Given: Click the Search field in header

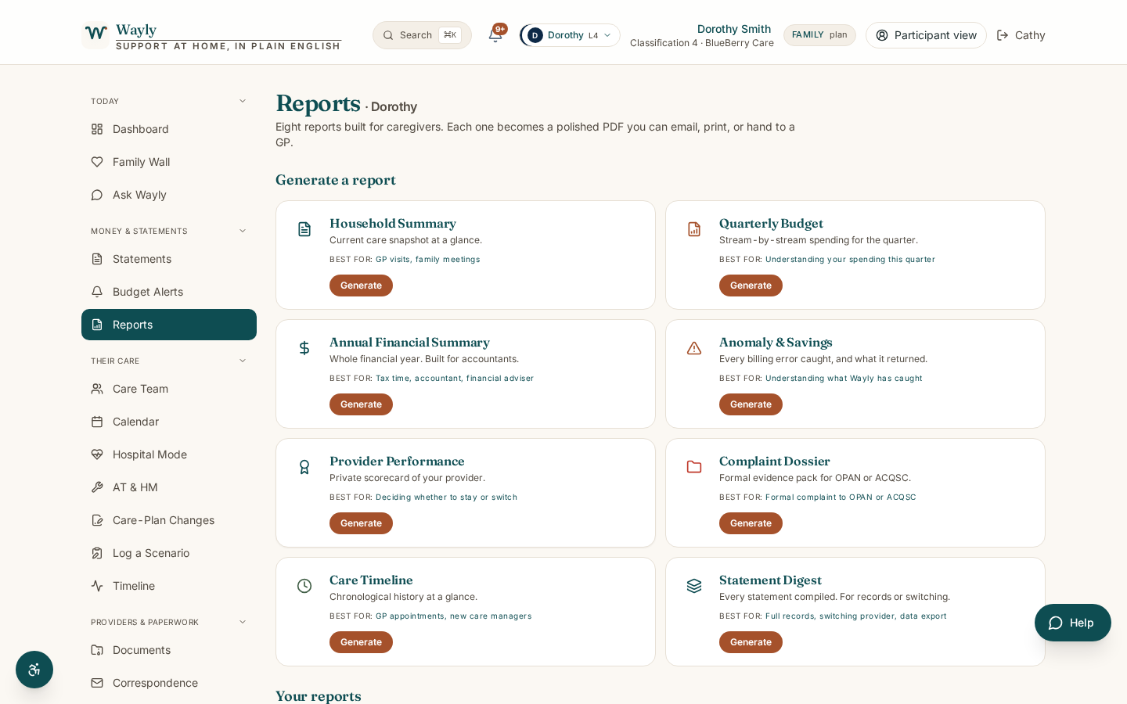Looking at the screenshot, I should coord(422,35).
